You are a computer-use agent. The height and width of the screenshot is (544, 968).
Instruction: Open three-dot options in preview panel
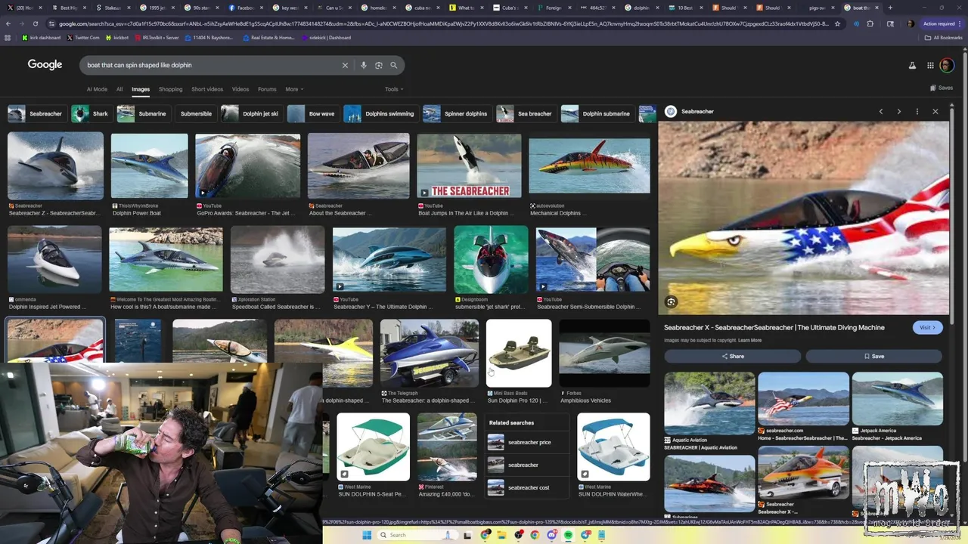click(x=917, y=112)
